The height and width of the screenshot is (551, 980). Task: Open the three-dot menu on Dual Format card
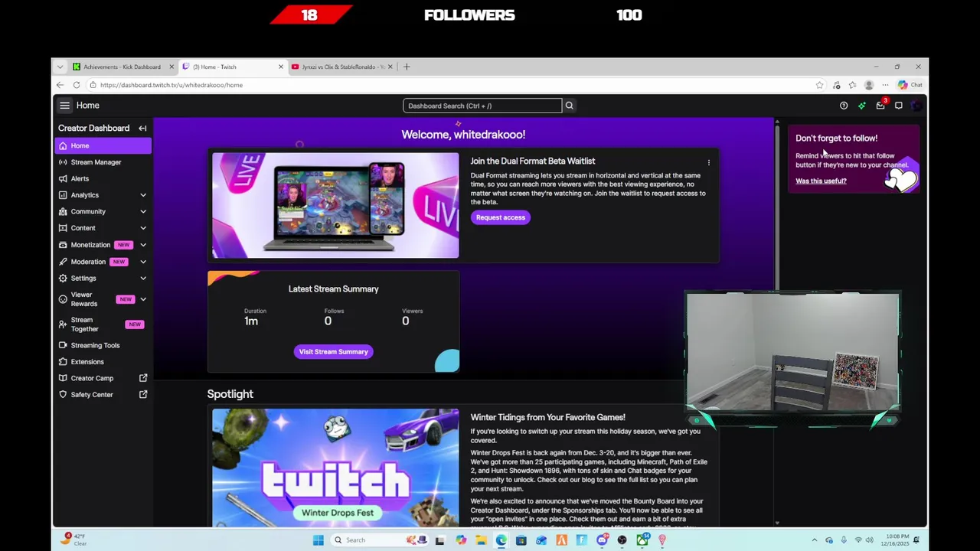pos(708,162)
